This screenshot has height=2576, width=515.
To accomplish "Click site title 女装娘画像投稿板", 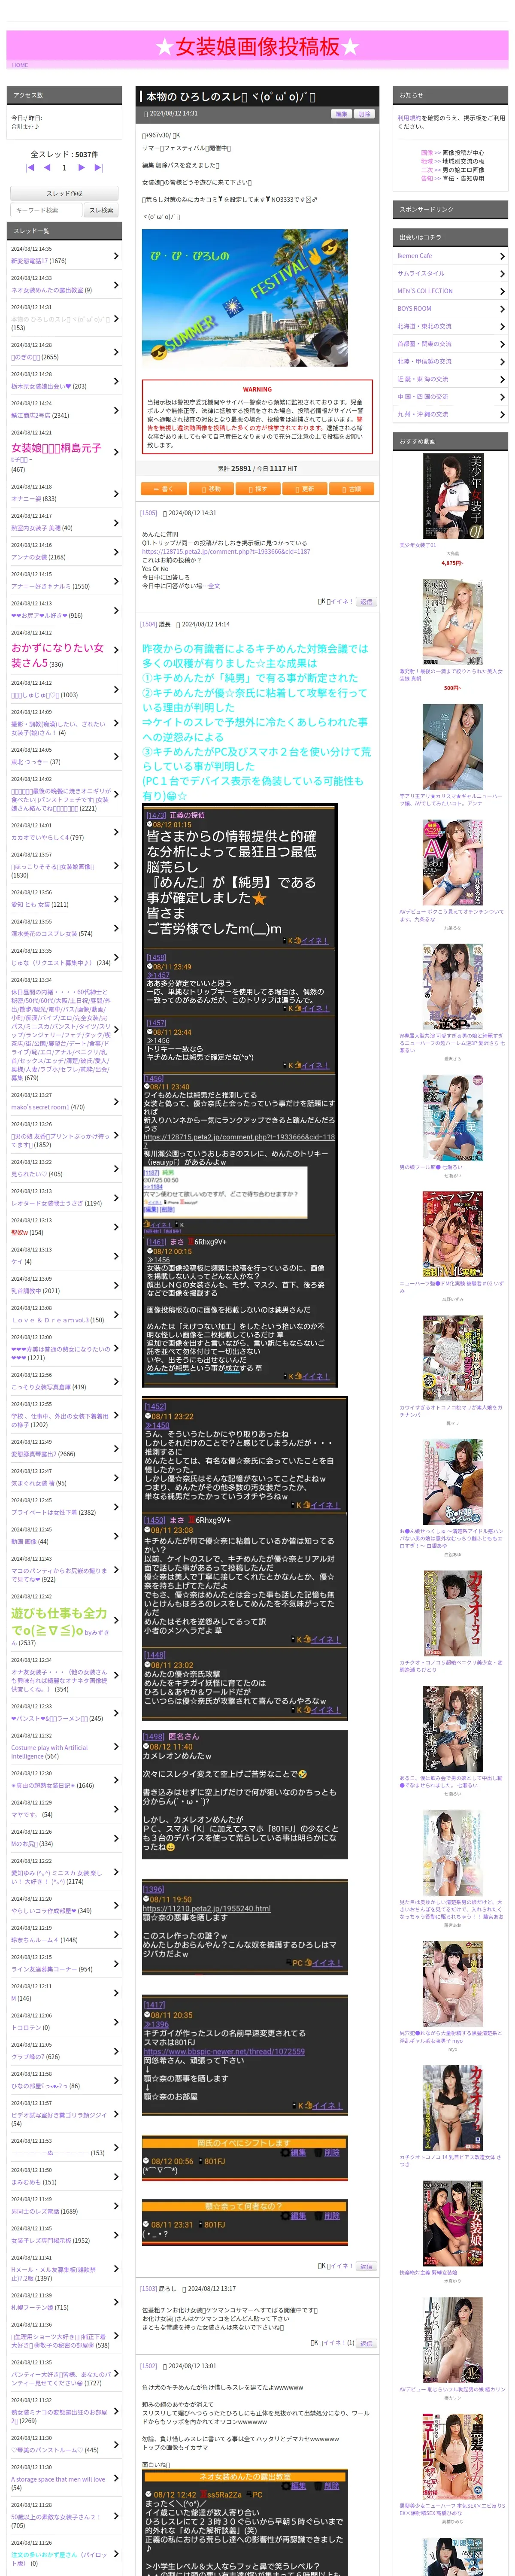I will [x=257, y=46].
